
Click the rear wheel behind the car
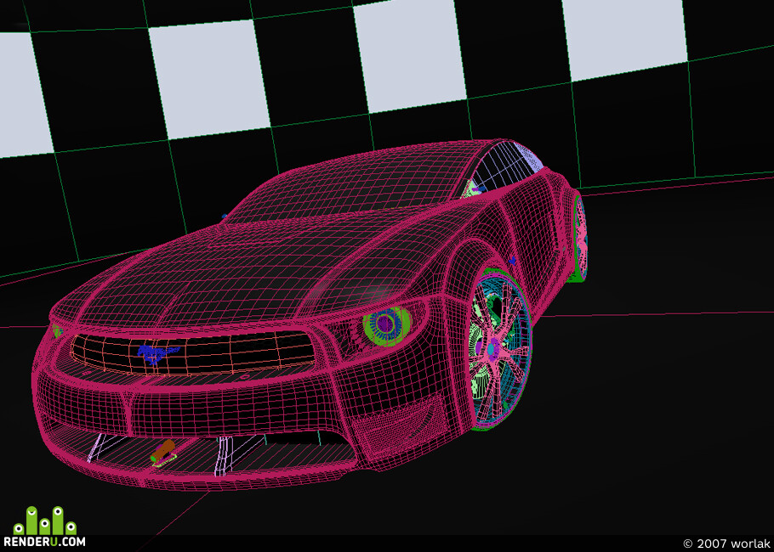click(580, 239)
